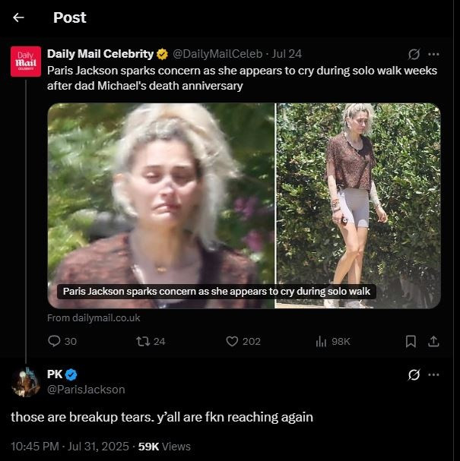Open the reply comment icon on Daily Mail post
This screenshot has width=460, height=461.
coord(54,342)
